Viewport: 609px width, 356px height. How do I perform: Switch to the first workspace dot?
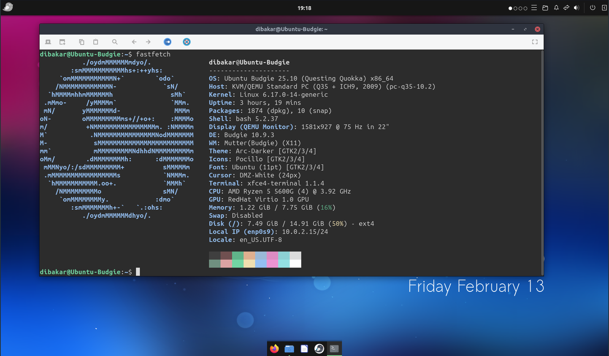[511, 8]
